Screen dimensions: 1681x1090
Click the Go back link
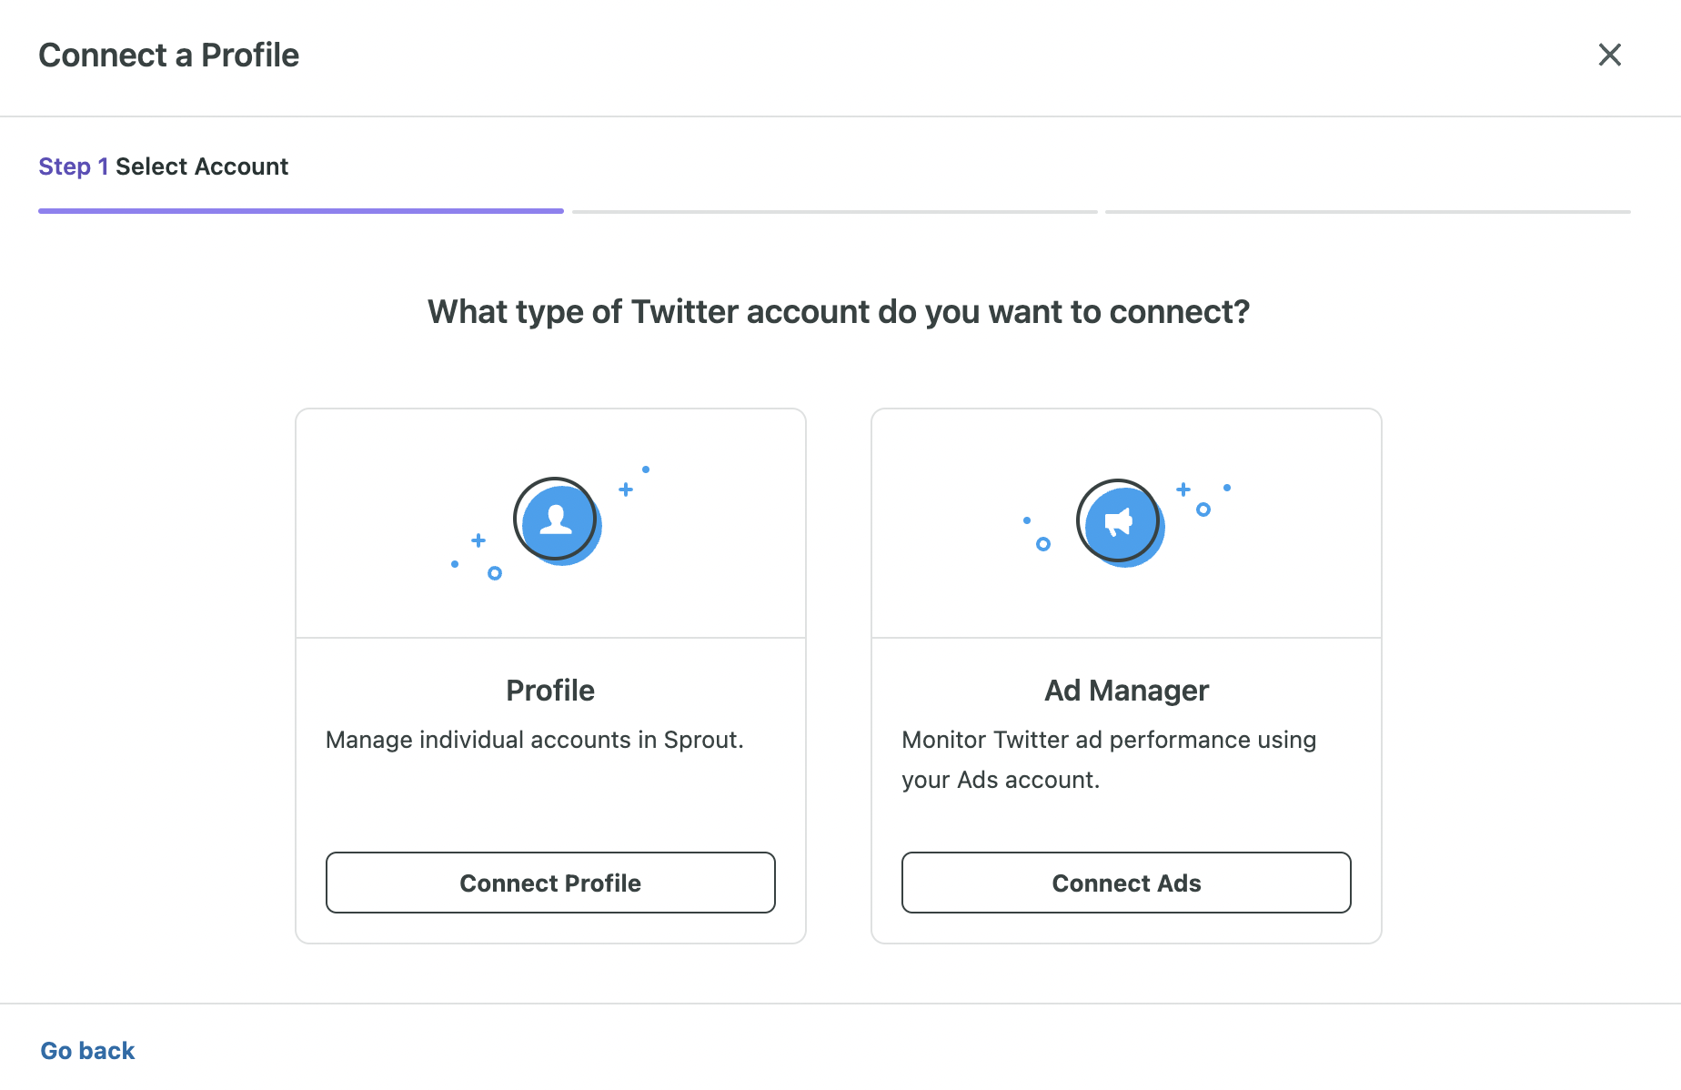pos(86,1050)
